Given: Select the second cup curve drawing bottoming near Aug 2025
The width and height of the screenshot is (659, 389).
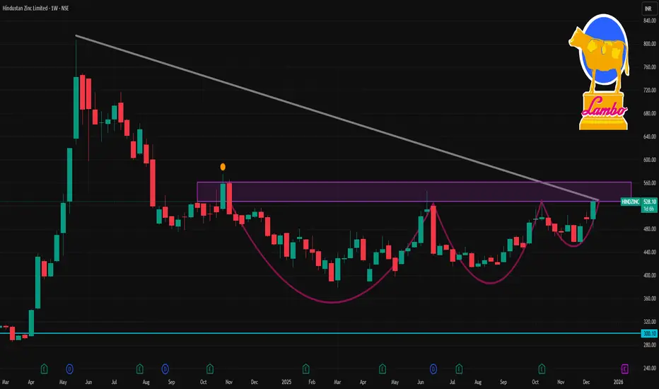Looking at the screenshot, I should 491,283.
